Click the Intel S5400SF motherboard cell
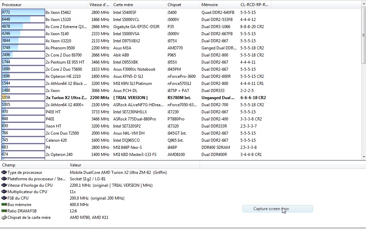This screenshot has height=229, width=366. pos(124,12)
